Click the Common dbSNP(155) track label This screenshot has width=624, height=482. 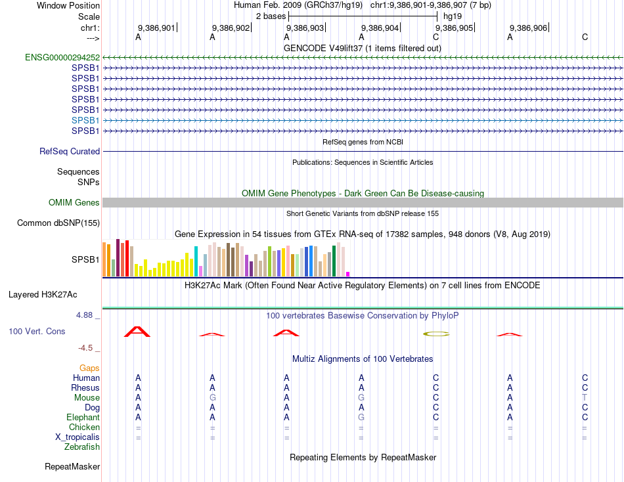58,223
